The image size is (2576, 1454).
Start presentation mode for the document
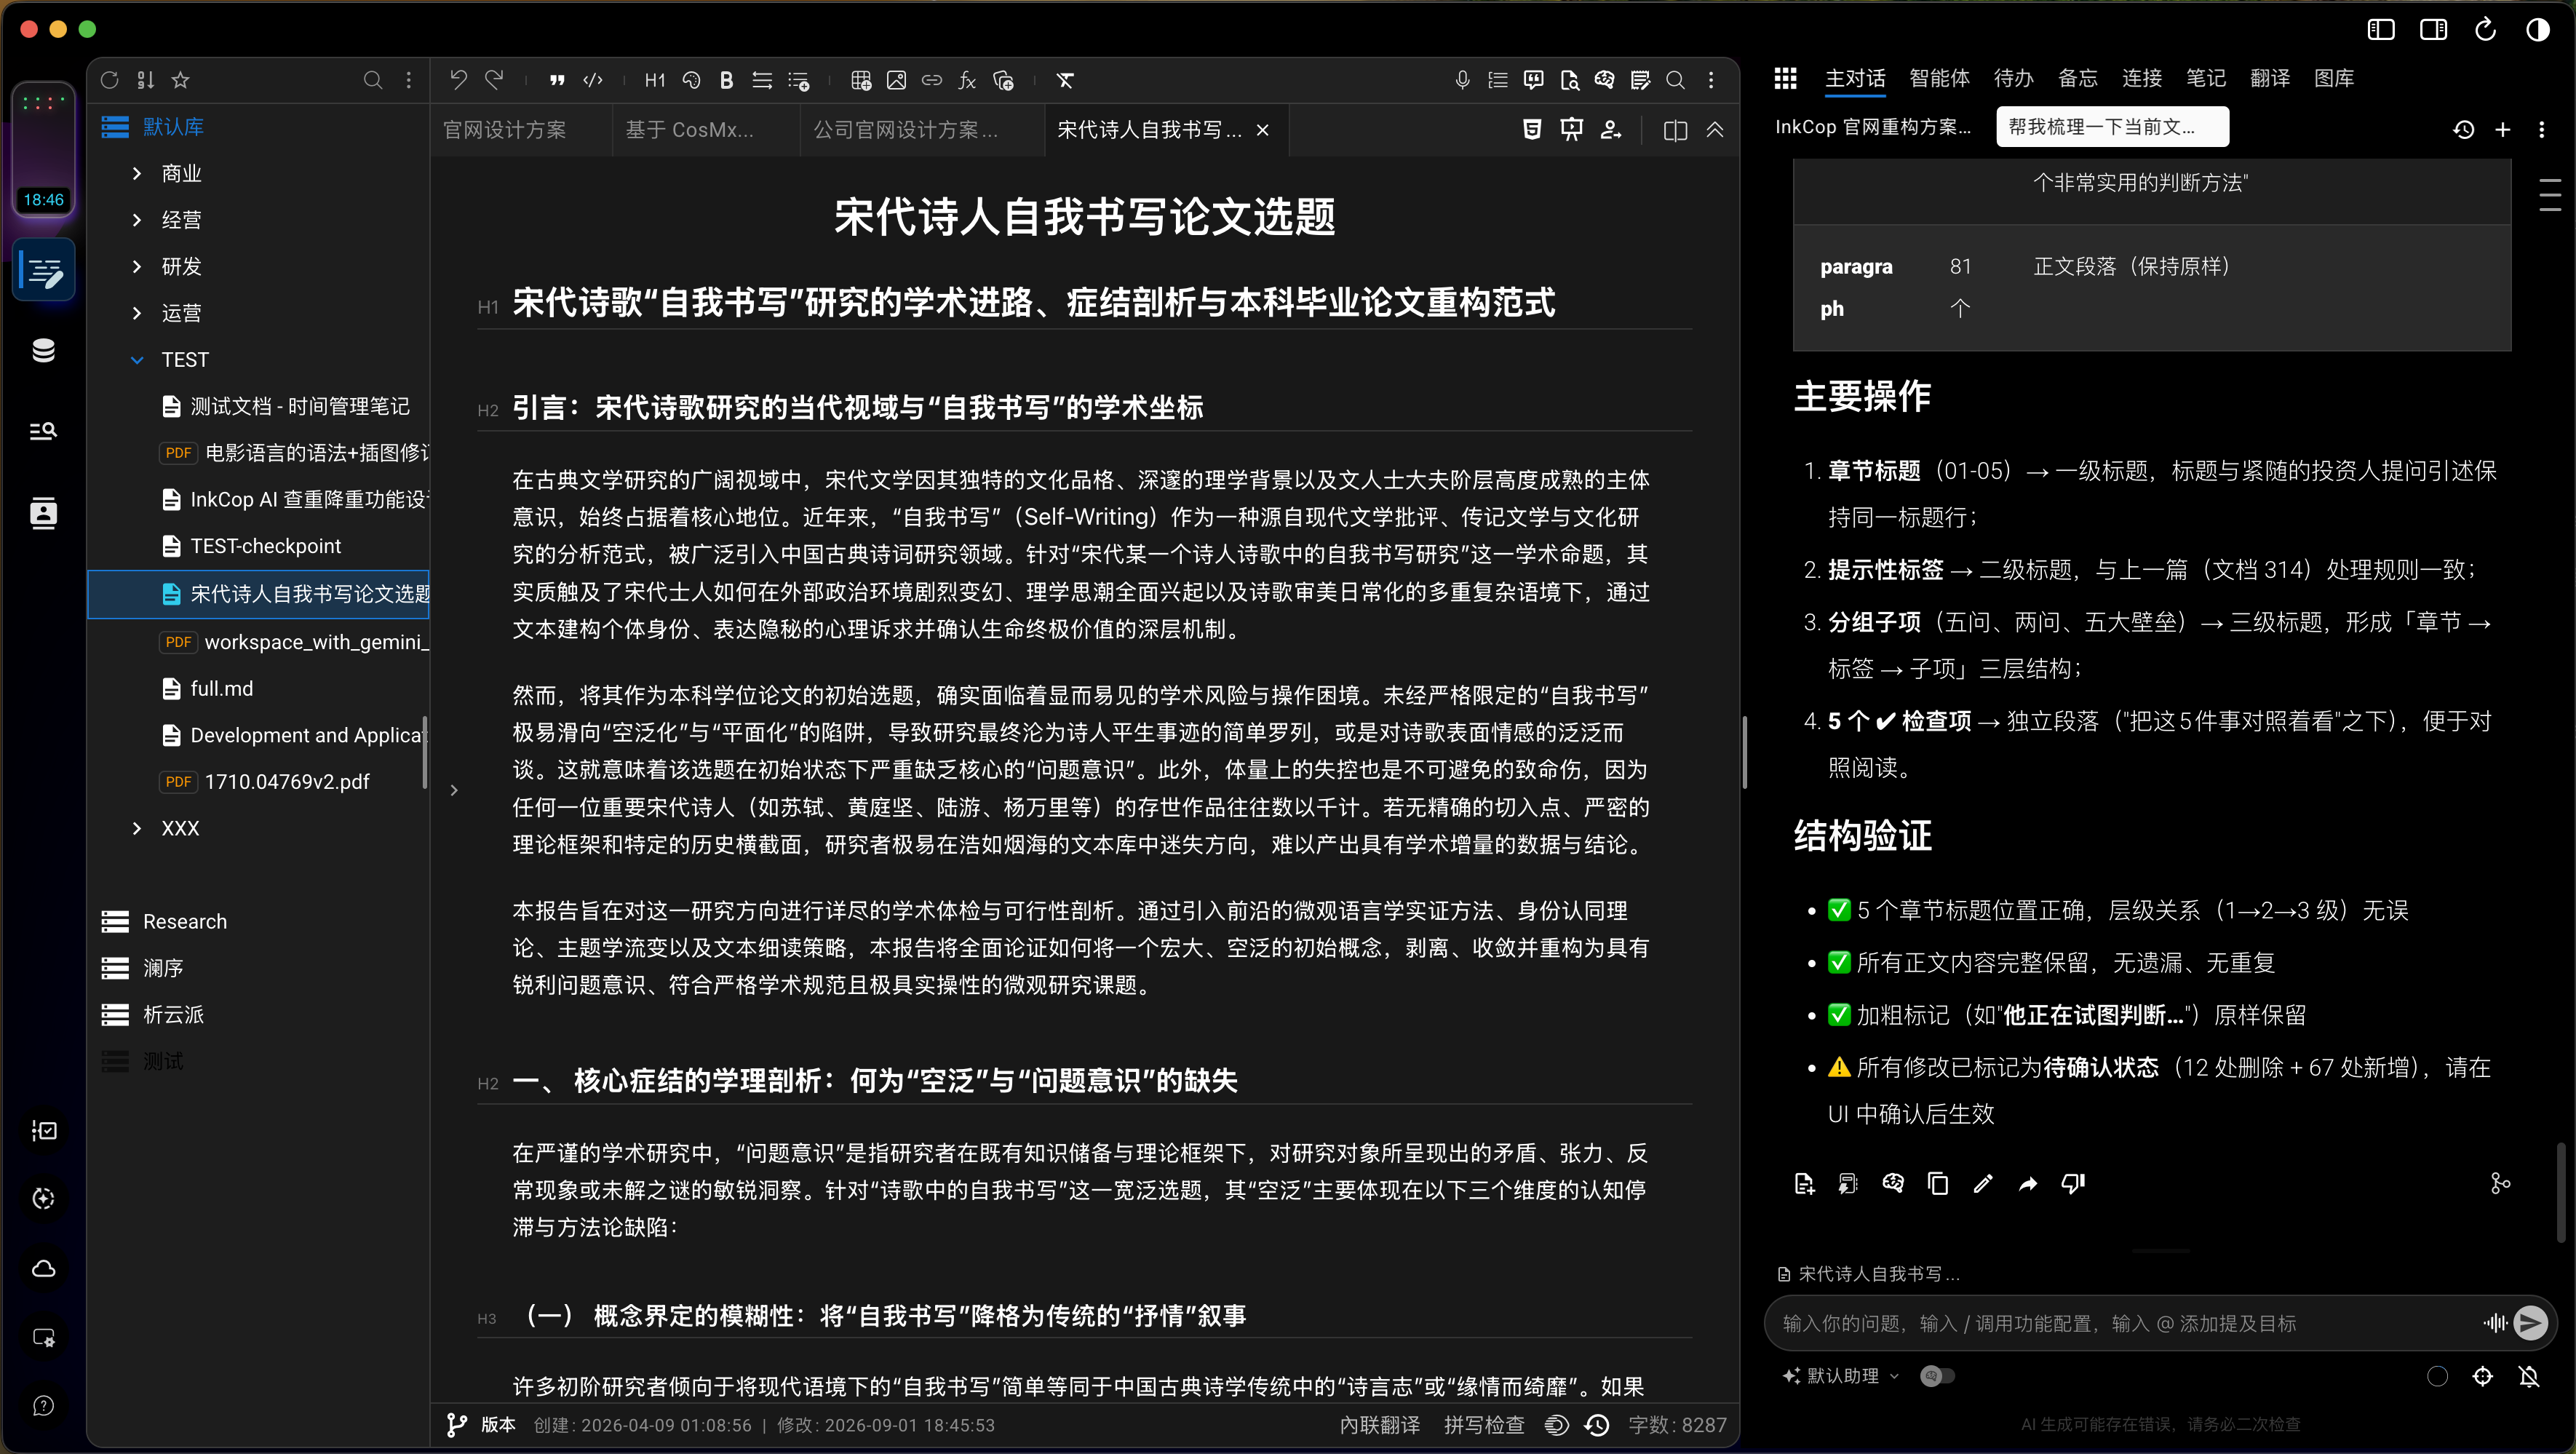pyautogui.click(x=1572, y=130)
